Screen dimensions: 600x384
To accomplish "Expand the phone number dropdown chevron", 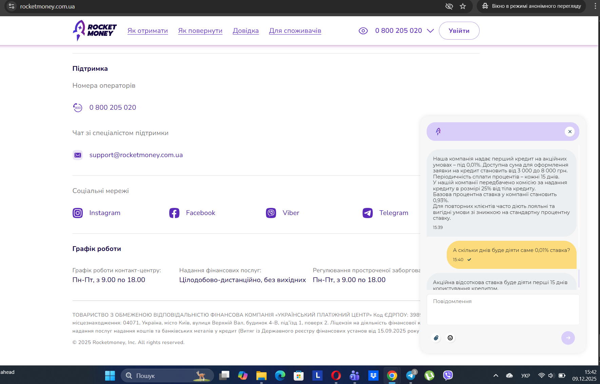I will (430, 31).
